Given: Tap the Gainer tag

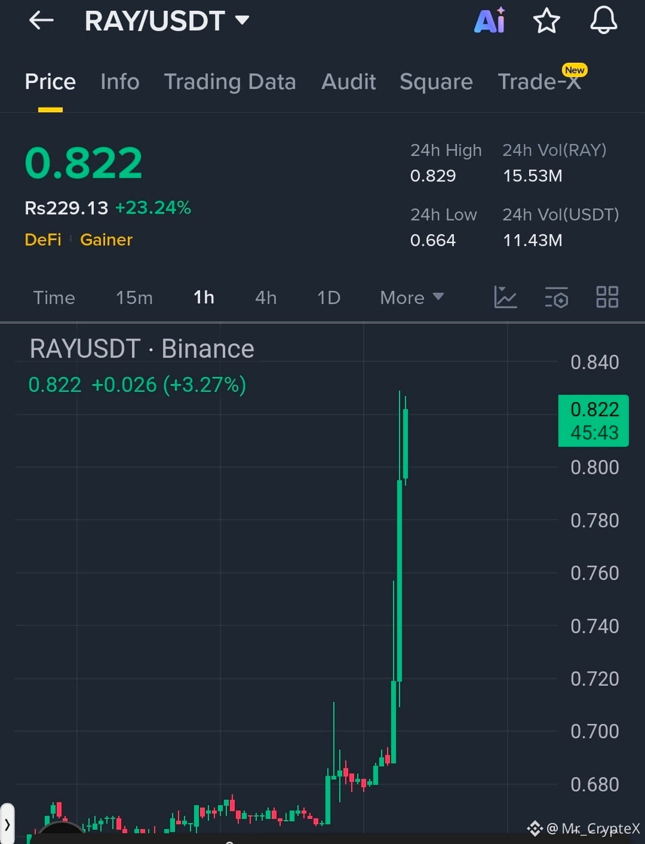Looking at the screenshot, I should point(106,240).
